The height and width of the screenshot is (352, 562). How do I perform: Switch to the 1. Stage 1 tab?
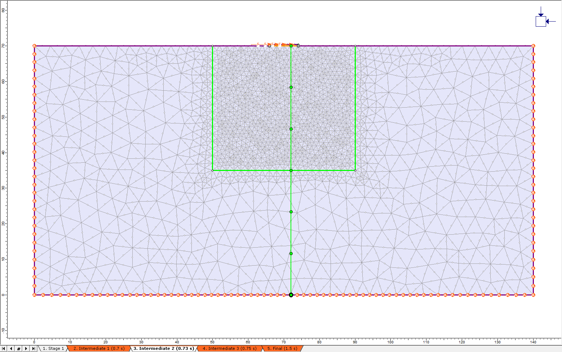[53, 348]
